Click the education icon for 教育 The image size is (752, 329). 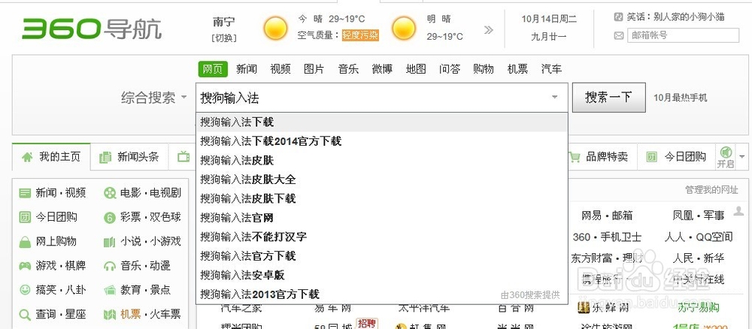(110, 290)
